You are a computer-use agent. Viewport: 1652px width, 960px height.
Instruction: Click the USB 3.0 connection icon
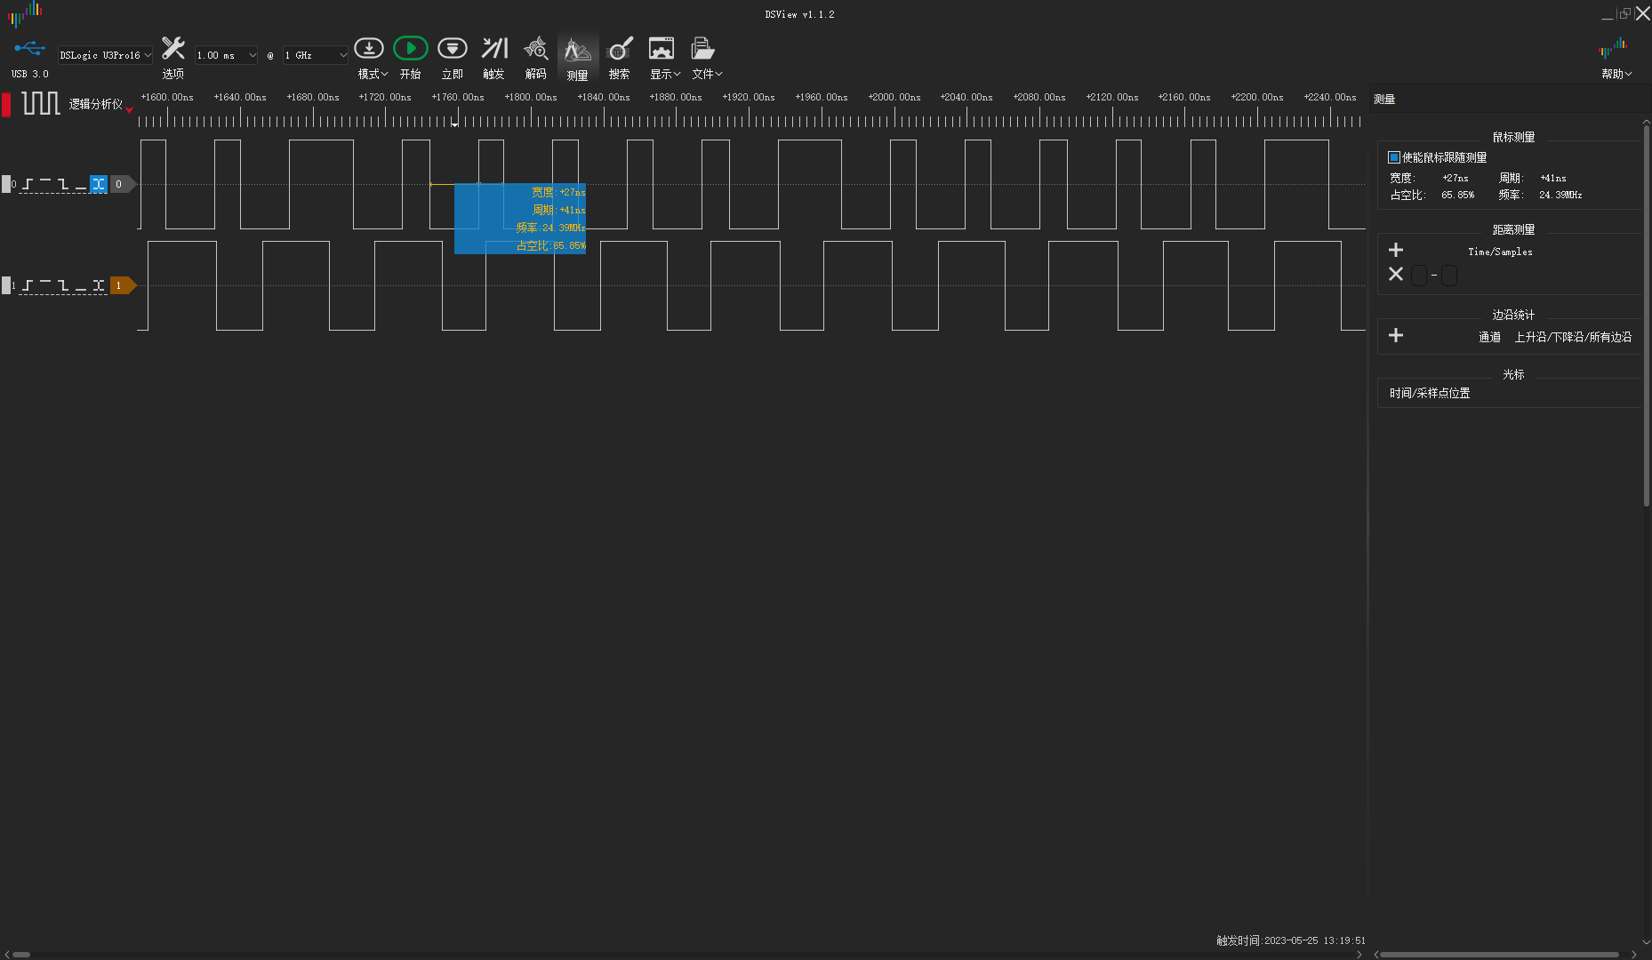click(x=29, y=49)
